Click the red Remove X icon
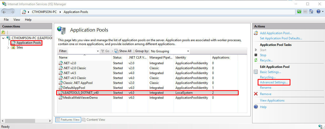 (256, 94)
